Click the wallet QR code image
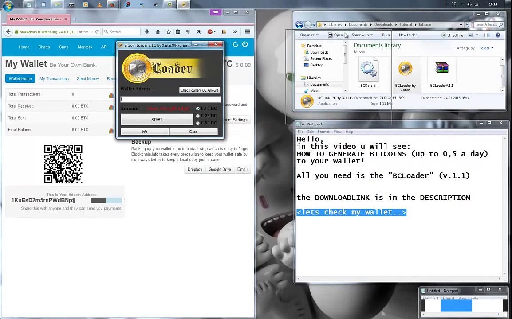This screenshot has height=319, width=512. (63, 164)
